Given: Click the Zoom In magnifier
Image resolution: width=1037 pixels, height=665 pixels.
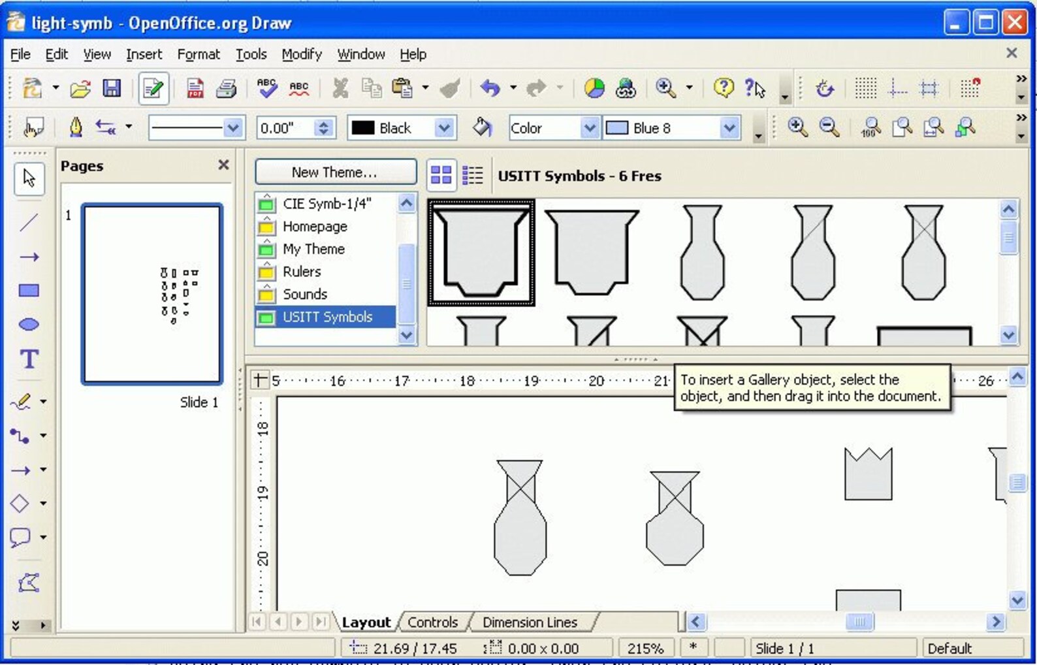Looking at the screenshot, I should click(x=797, y=127).
